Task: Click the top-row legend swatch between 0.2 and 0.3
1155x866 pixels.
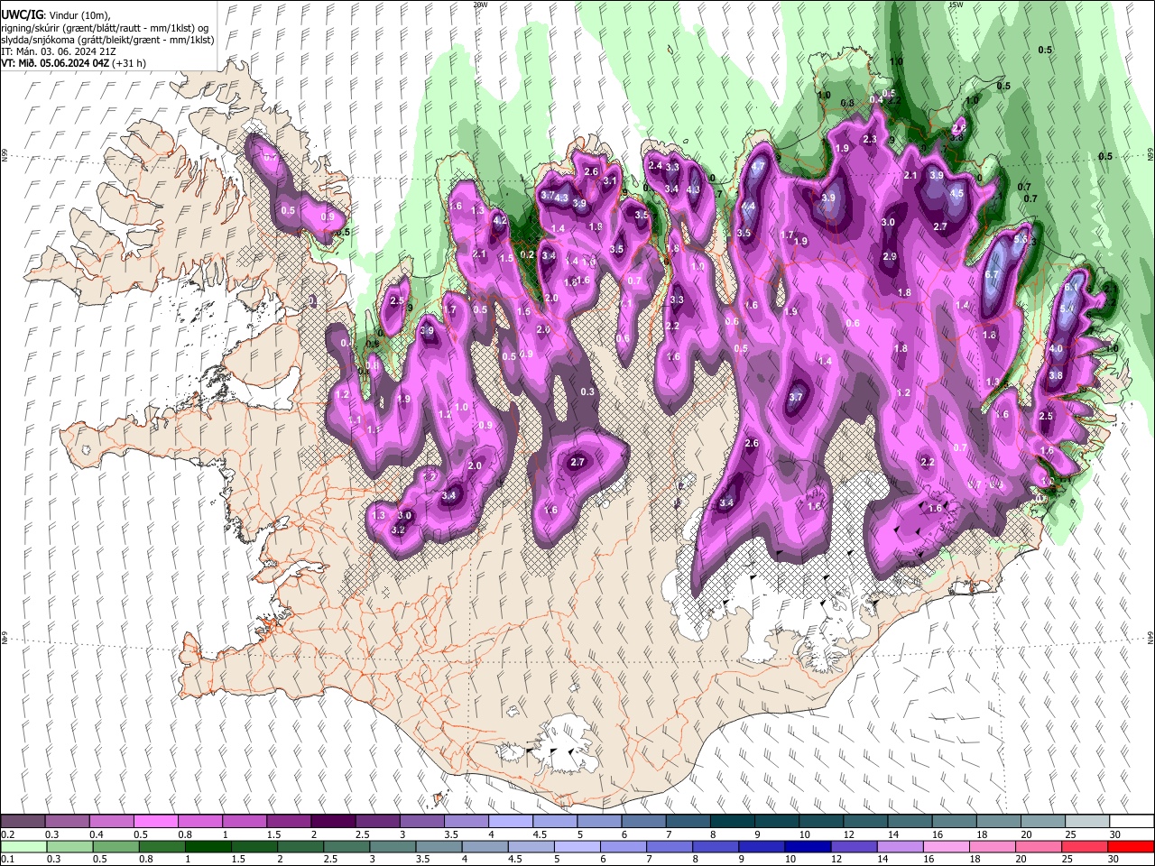Action: pyautogui.click(x=23, y=822)
